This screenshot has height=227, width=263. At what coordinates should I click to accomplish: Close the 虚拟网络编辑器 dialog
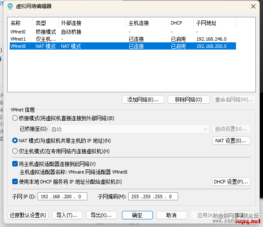tap(253, 6)
